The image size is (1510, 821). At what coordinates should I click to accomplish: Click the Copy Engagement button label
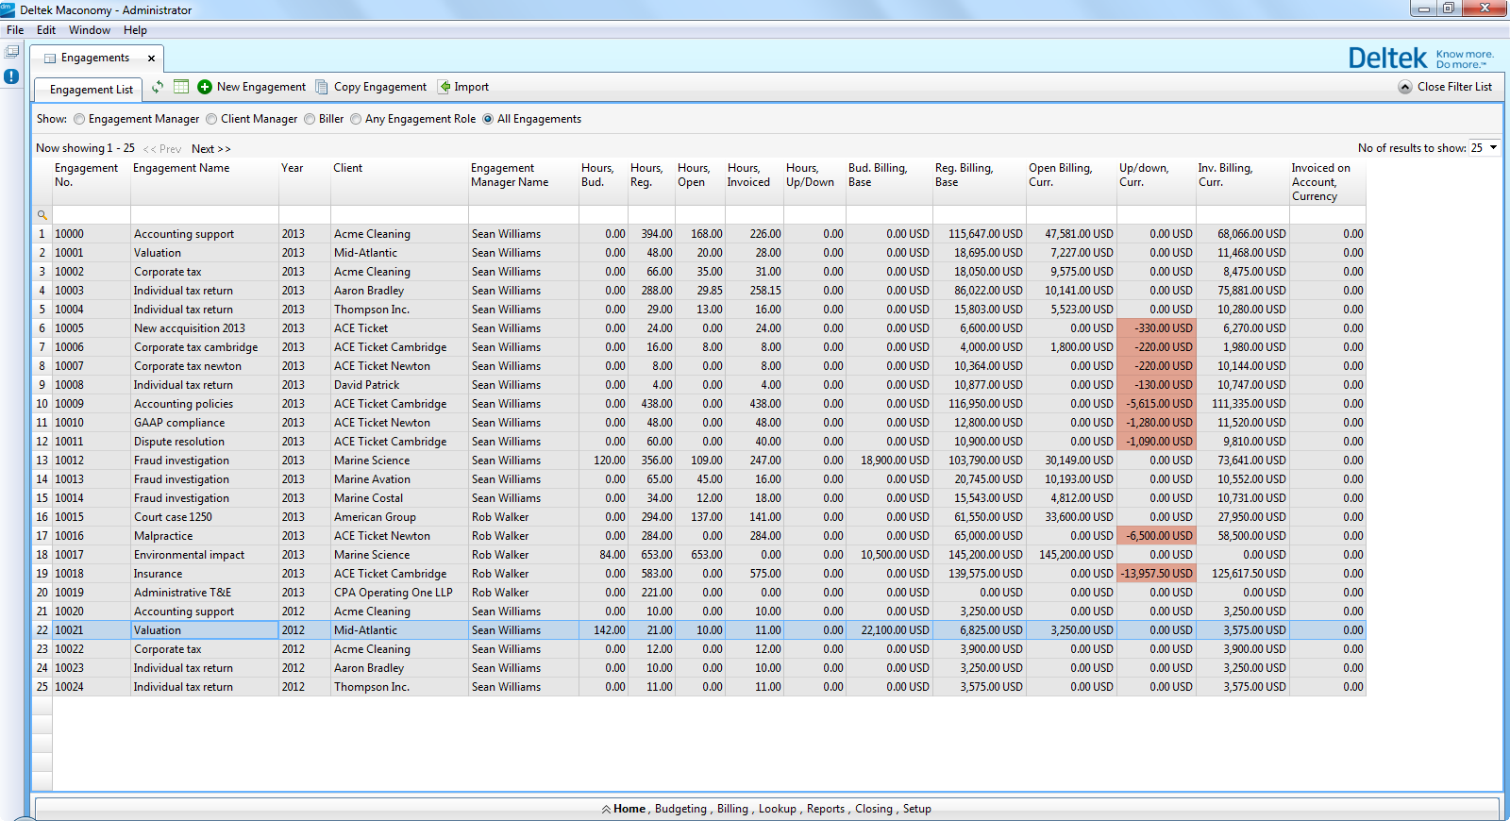coord(380,87)
